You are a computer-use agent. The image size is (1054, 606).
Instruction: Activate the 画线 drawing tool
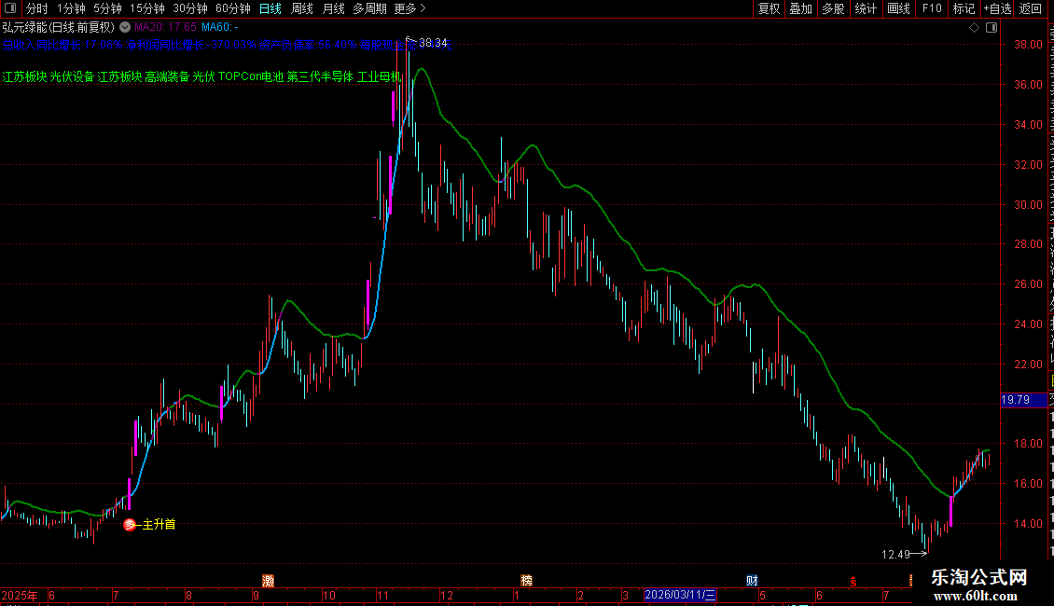898,8
